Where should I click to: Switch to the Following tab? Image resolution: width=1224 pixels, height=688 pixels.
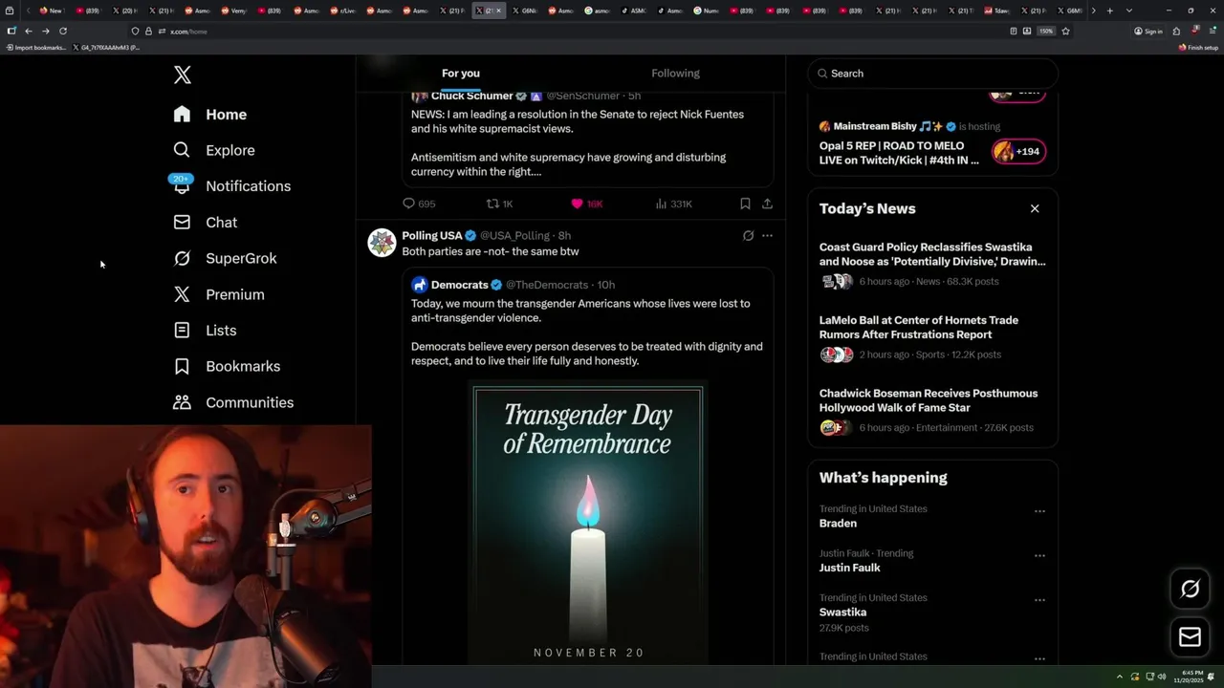(x=675, y=74)
